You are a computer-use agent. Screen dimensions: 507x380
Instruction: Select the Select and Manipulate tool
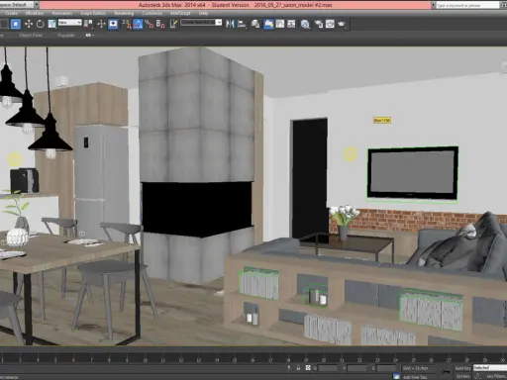click(101, 24)
